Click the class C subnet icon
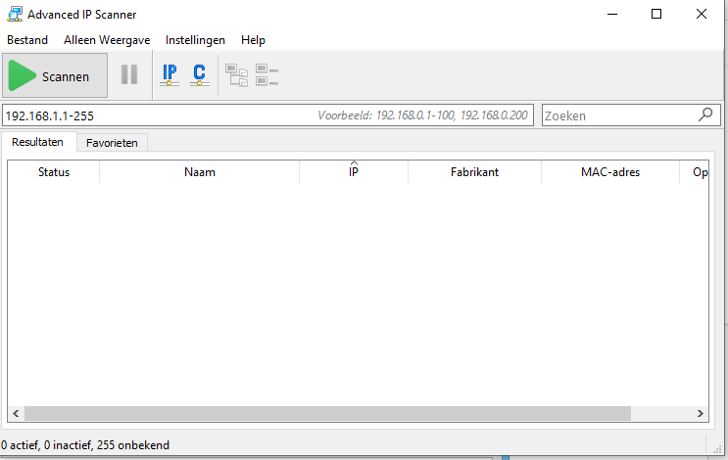Image resolution: width=728 pixels, height=460 pixels. (x=200, y=75)
